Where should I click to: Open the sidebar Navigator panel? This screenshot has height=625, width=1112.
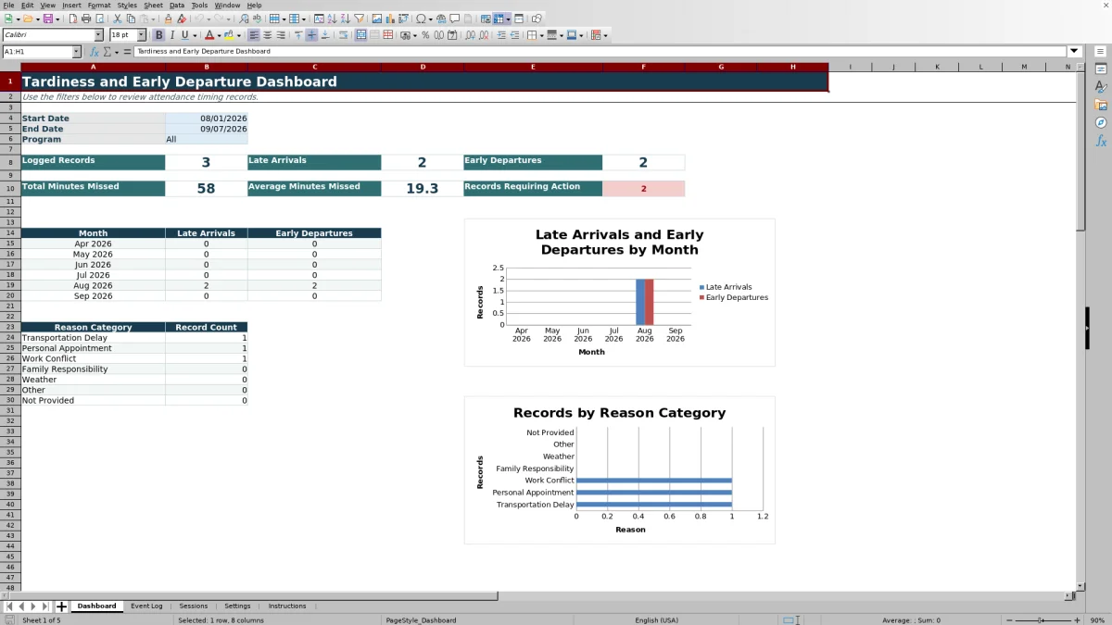pyautogui.click(x=1101, y=122)
